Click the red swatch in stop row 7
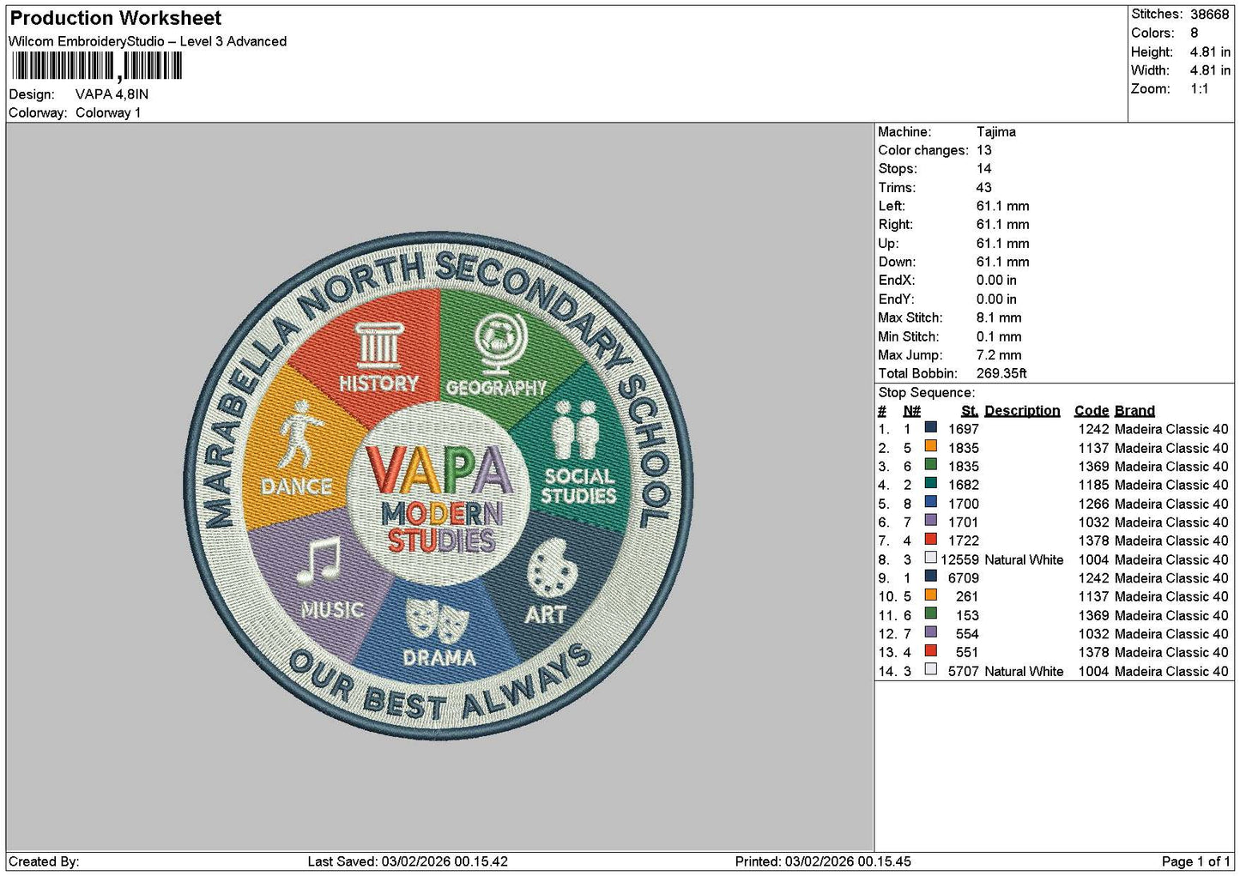Screen dimensions: 1240x876 coord(930,539)
